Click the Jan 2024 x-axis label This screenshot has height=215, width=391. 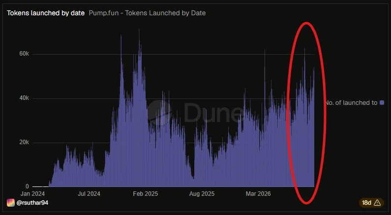click(x=32, y=194)
